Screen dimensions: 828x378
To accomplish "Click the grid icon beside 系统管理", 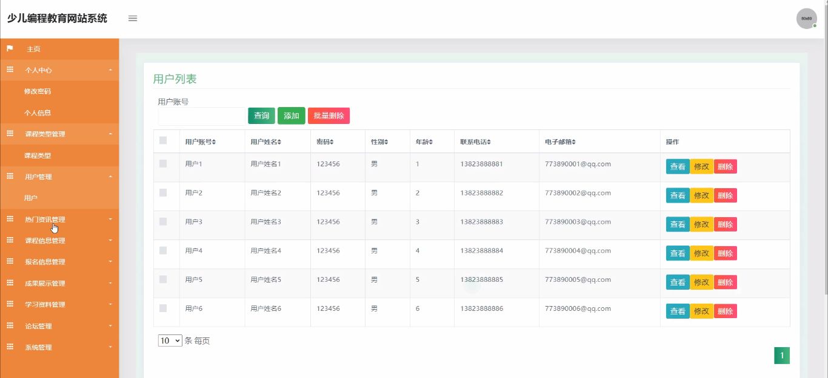I will pos(10,347).
